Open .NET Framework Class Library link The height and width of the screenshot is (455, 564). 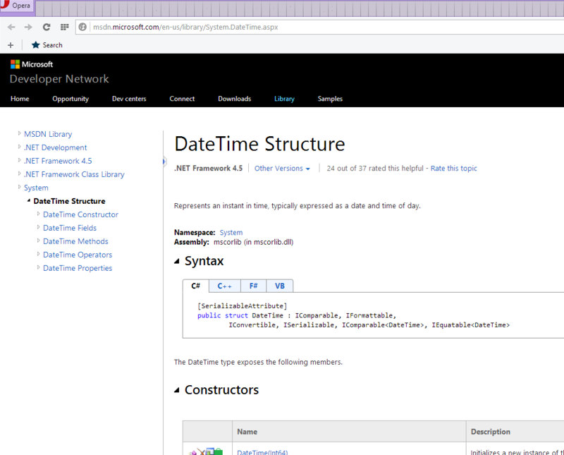point(74,174)
